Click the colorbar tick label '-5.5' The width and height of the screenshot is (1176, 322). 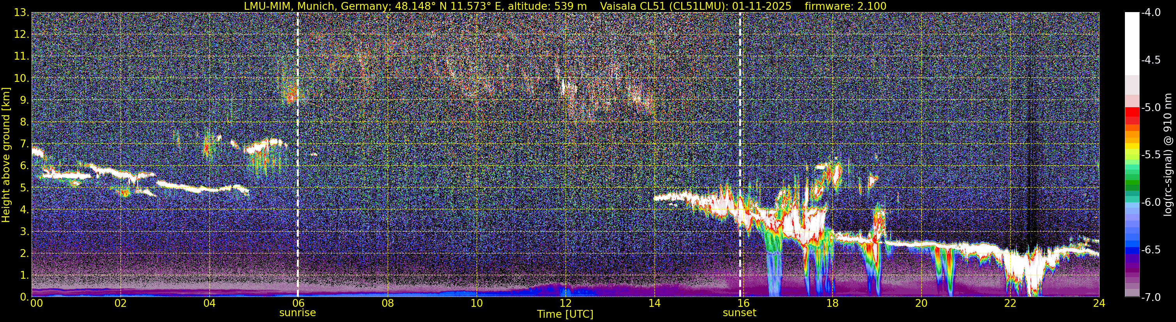coord(1150,155)
